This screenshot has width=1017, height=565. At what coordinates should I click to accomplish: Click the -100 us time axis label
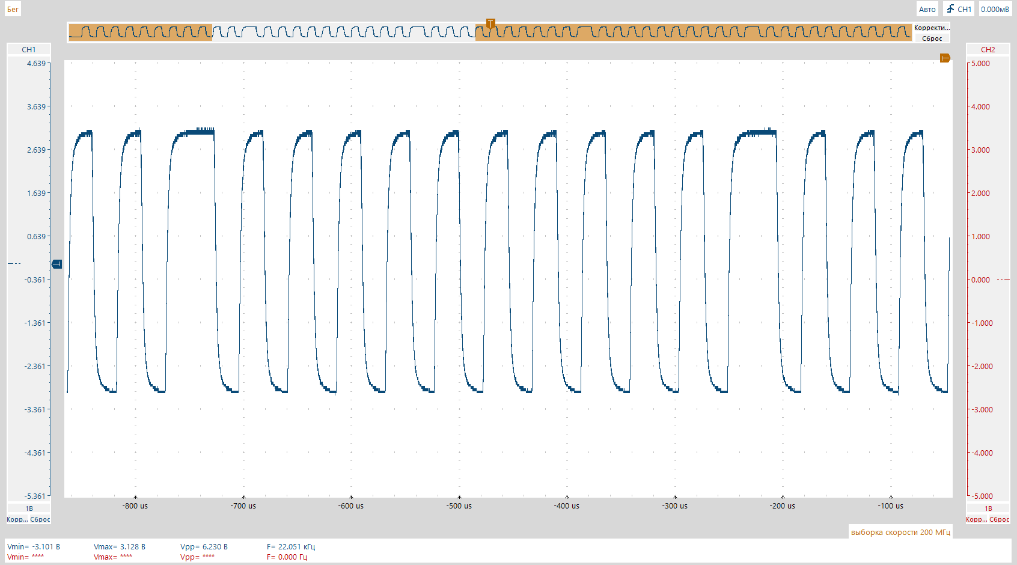click(891, 506)
